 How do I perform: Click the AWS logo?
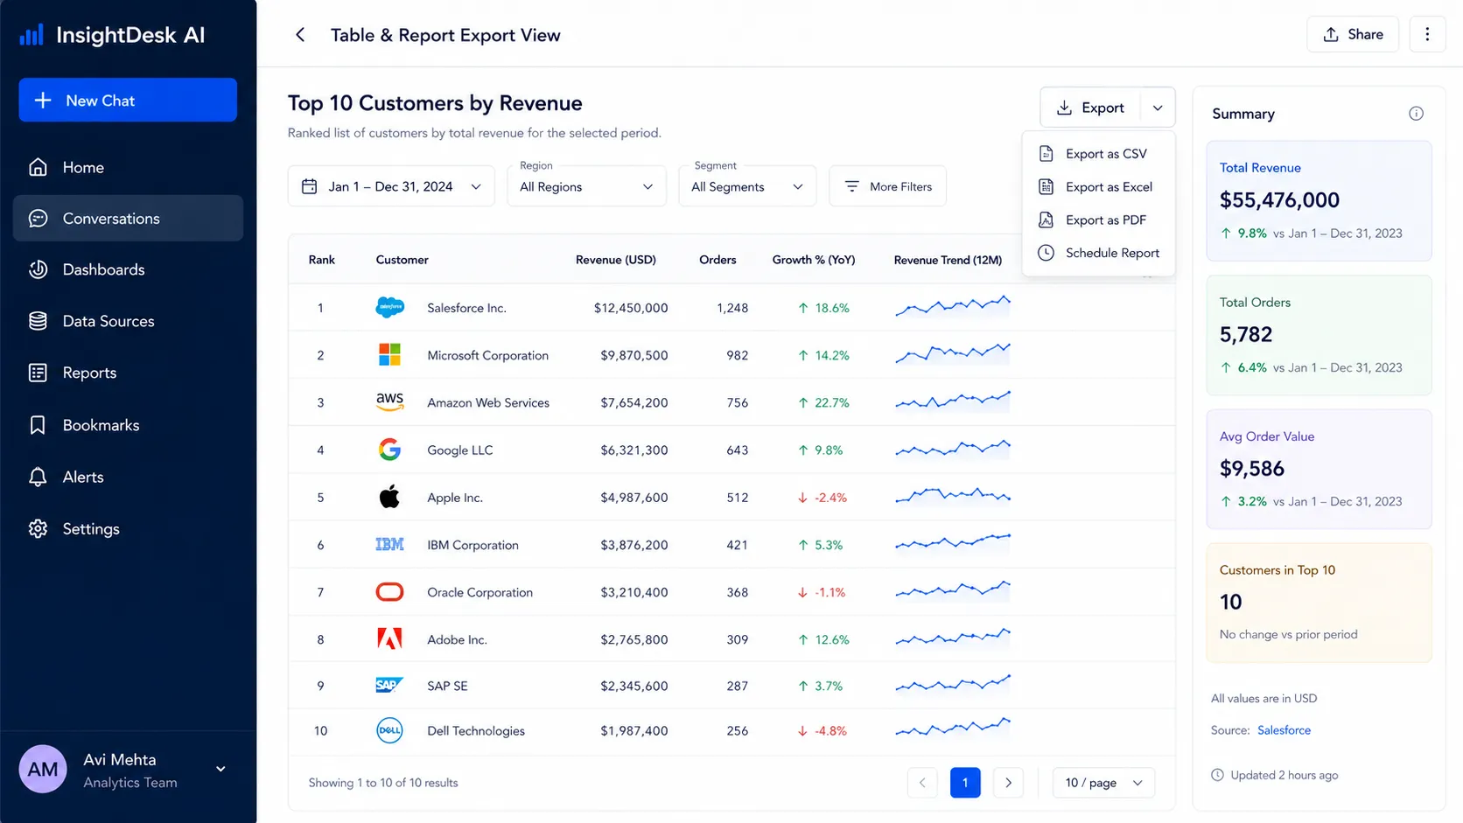click(389, 402)
